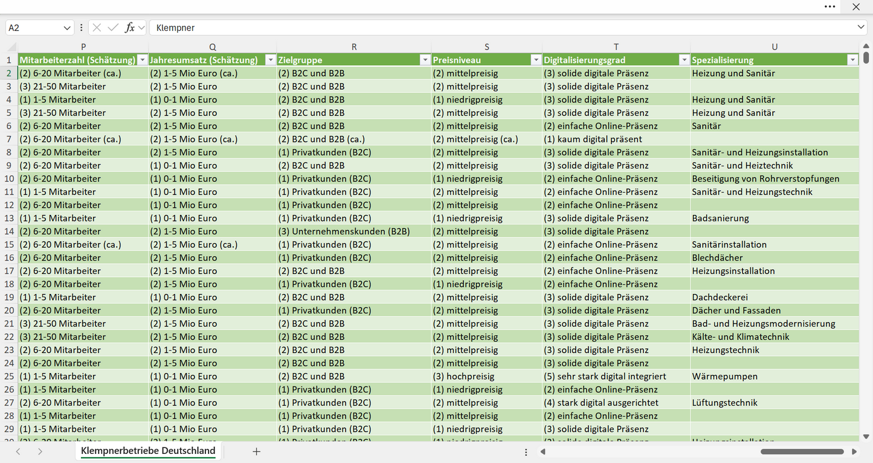The width and height of the screenshot is (873, 463).
Task: Click the select-all corner button
Action: [x=9, y=46]
